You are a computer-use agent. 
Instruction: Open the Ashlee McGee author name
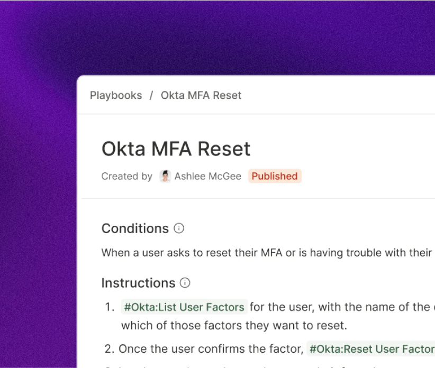(207, 177)
